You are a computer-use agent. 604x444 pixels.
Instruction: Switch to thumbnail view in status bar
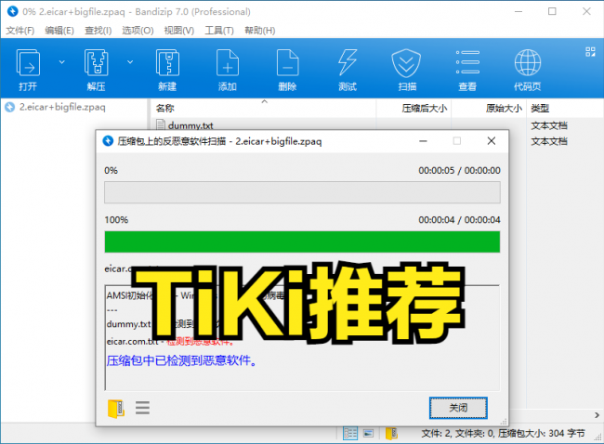point(368,433)
